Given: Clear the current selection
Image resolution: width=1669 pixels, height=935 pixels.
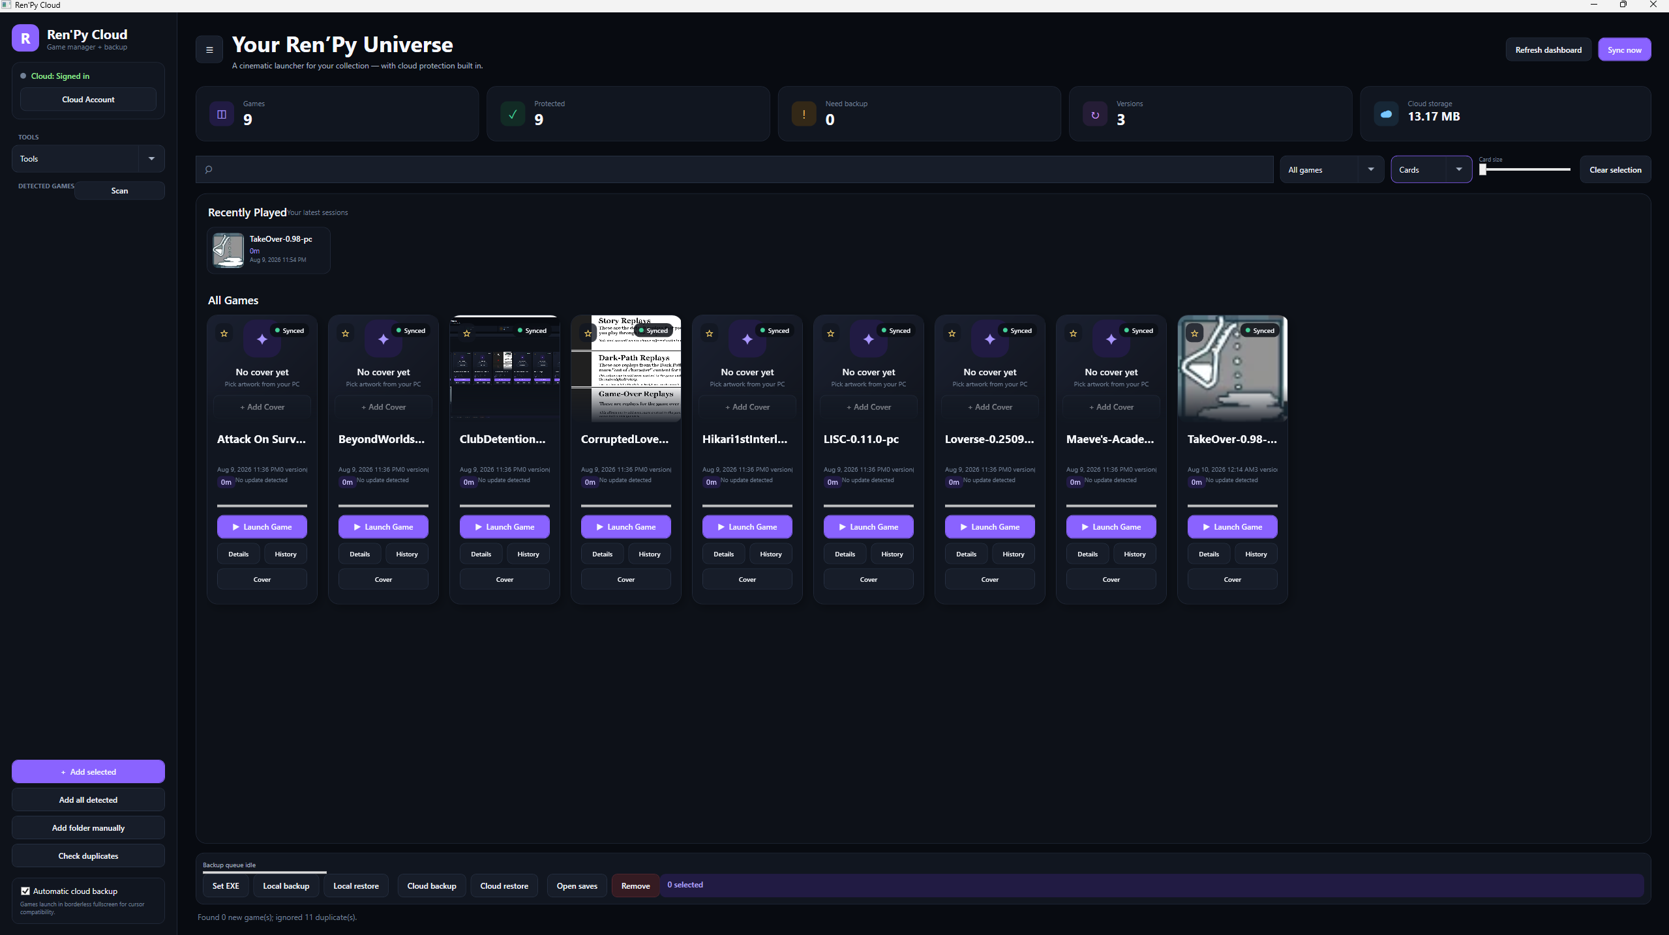Looking at the screenshot, I should click(1615, 169).
